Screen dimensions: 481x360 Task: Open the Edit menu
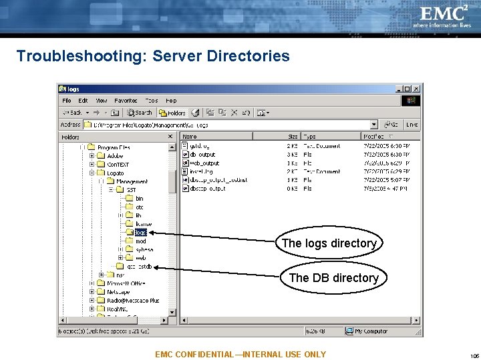coord(83,101)
